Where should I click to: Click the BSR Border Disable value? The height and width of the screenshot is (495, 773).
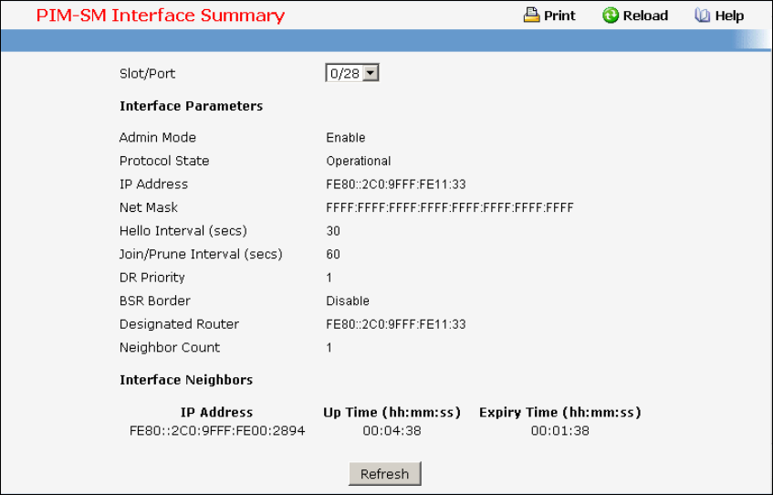[x=348, y=300]
